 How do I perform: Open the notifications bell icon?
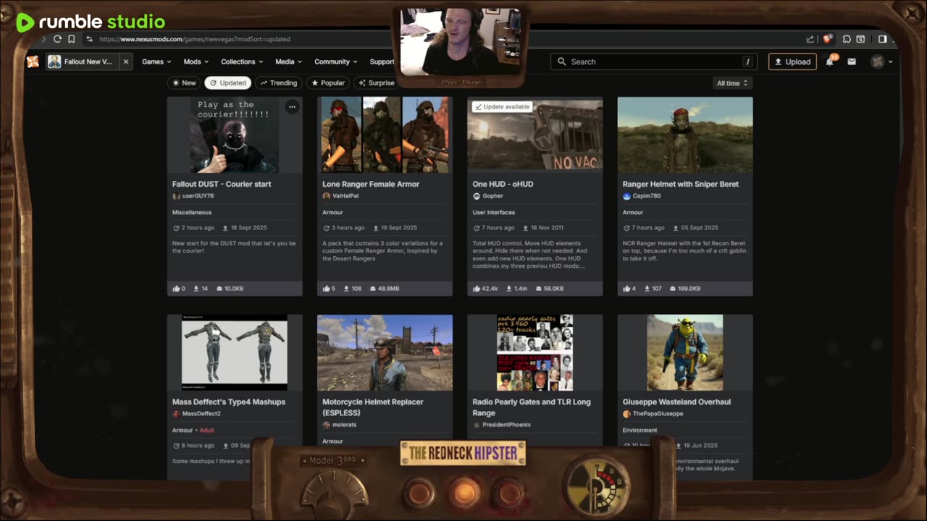pos(830,62)
